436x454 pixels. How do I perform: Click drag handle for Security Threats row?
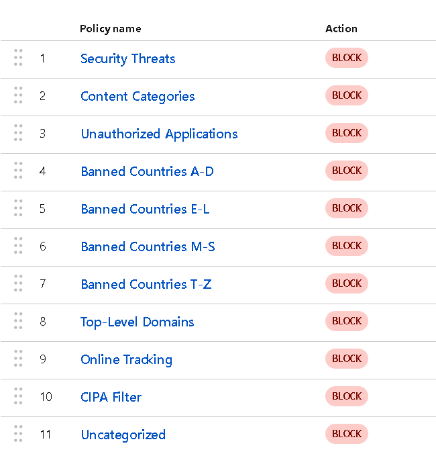(x=18, y=58)
